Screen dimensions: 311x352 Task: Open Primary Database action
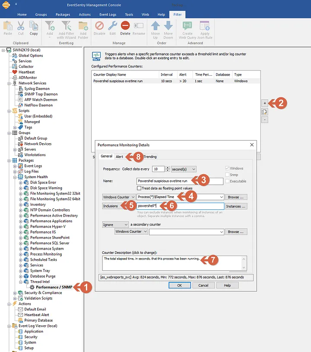pos(38,320)
